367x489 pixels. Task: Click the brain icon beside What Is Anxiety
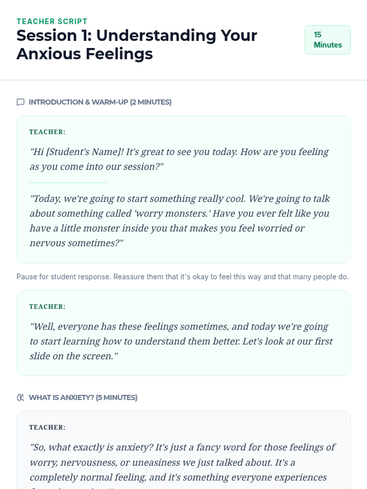[x=20, y=398]
